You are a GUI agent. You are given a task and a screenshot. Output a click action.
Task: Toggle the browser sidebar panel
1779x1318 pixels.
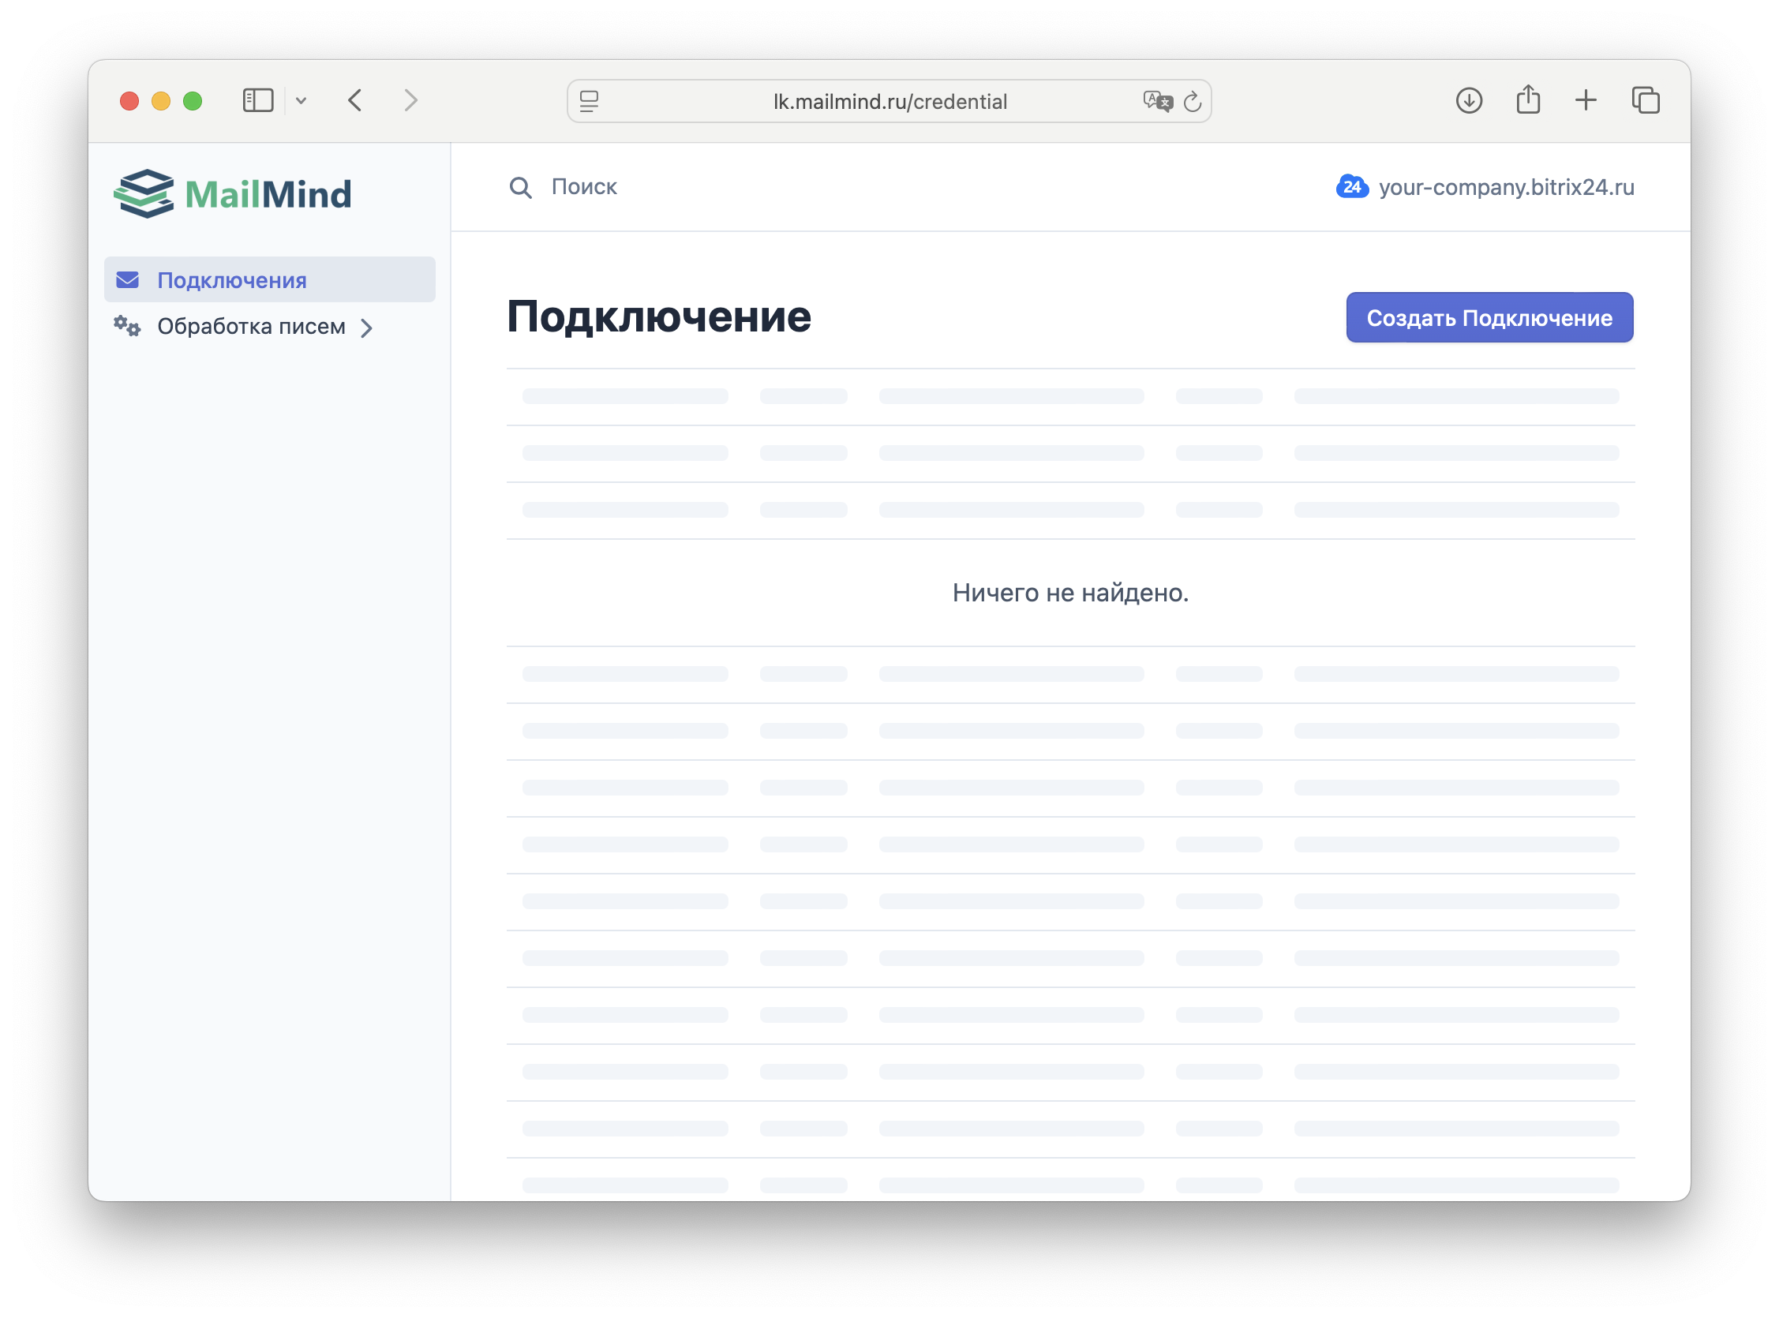257,100
